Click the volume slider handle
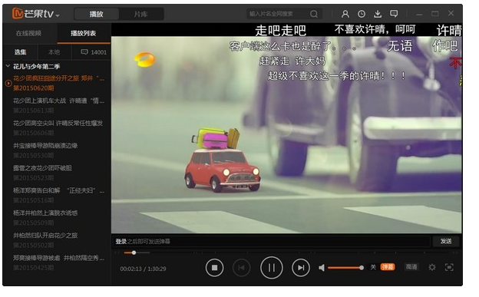This screenshot has width=479, height=297. click(x=362, y=268)
